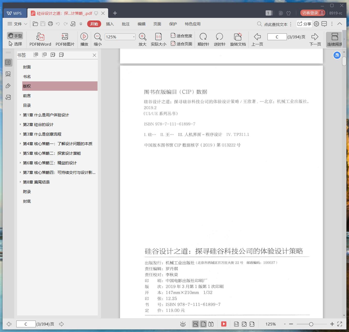The height and width of the screenshot is (332, 349).
Task: Open feedback chat icon
Action: (x=324, y=24)
